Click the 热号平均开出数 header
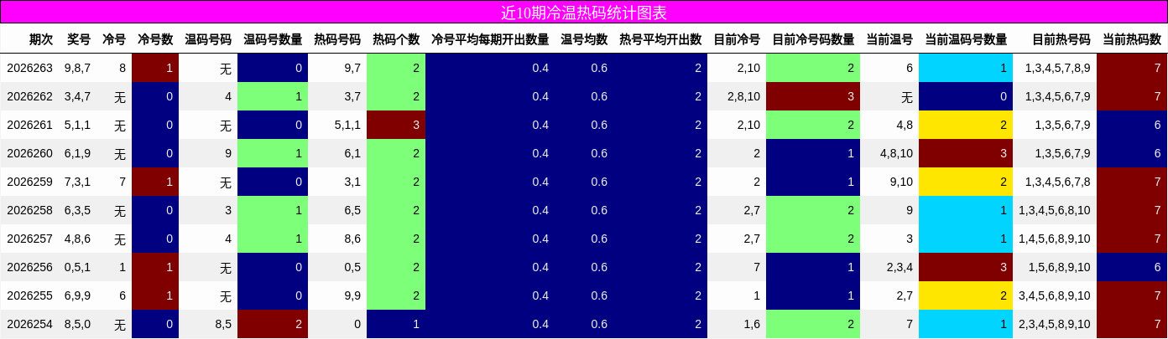The height and width of the screenshot is (339, 1168). pos(660,39)
